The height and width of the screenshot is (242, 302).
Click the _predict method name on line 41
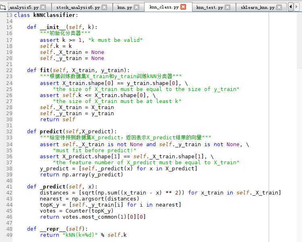(x=53, y=187)
